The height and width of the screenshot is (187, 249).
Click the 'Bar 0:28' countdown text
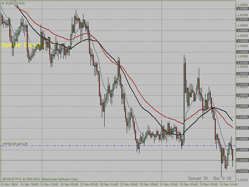[x=222, y=178]
